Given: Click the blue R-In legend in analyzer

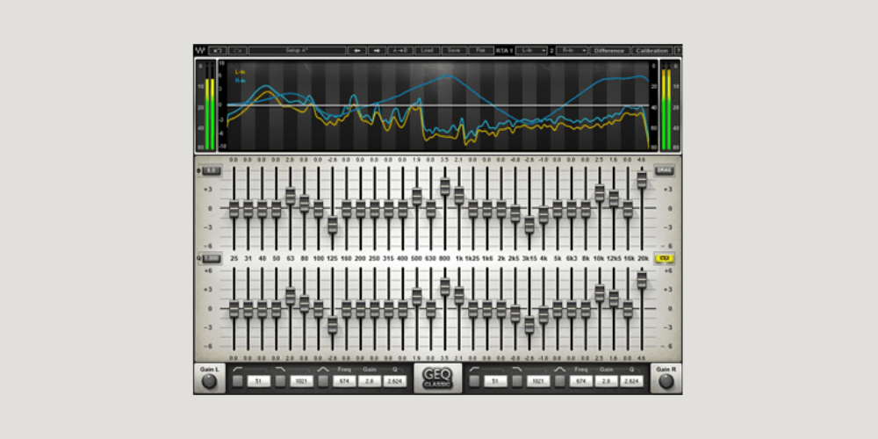Looking at the screenshot, I should 241,80.
